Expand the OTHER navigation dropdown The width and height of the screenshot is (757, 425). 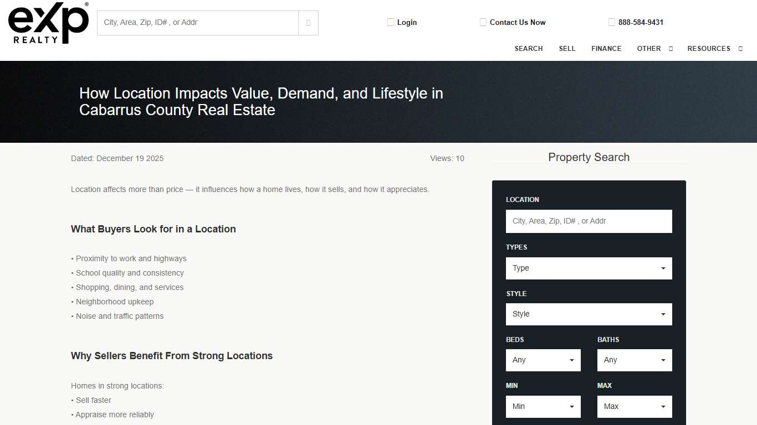coord(655,49)
